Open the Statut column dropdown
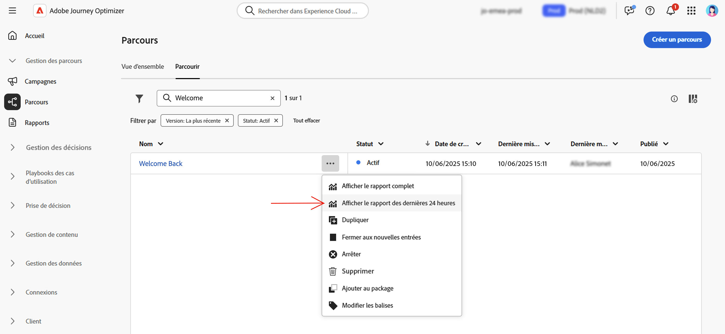 [x=381, y=144]
